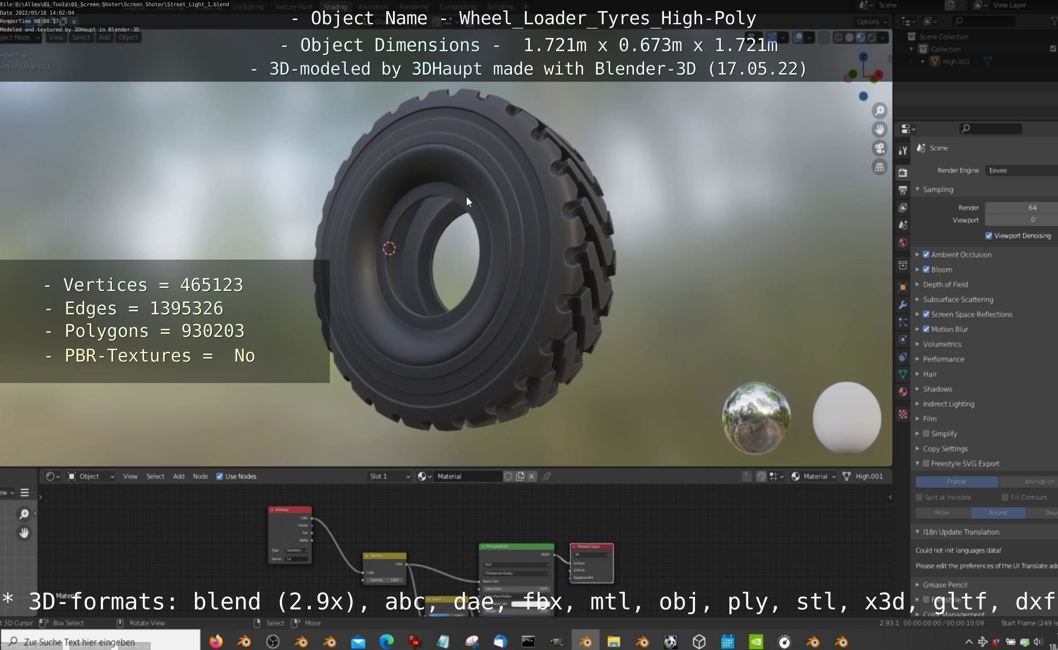The height and width of the screenshot is (650, 1058).
Task: Click the viewport zoom magnifier icon
Action: tap(880, 110)
